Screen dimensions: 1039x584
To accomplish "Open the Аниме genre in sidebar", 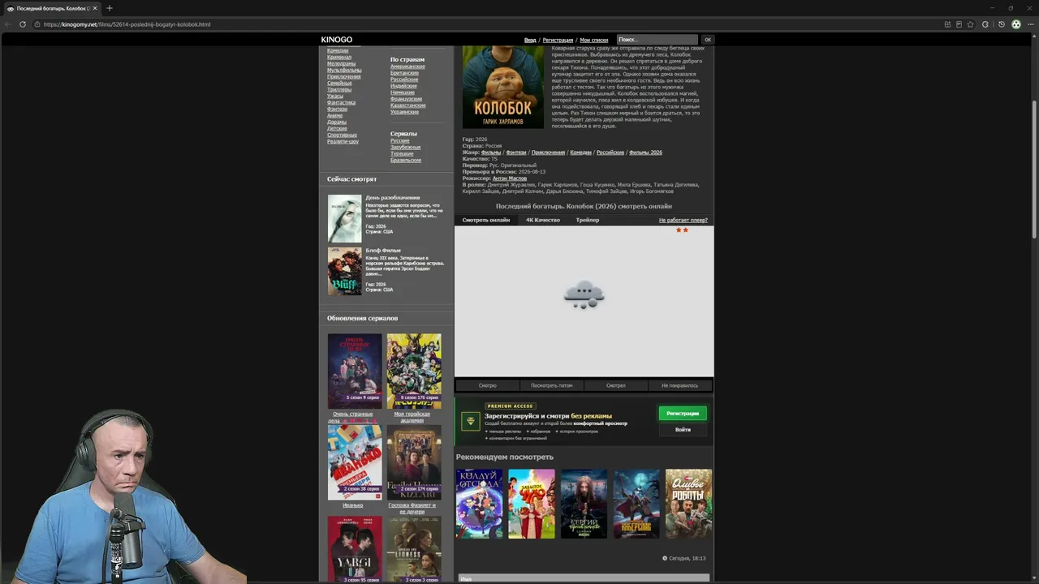I will pyautogui.click(x=335, y=115).
